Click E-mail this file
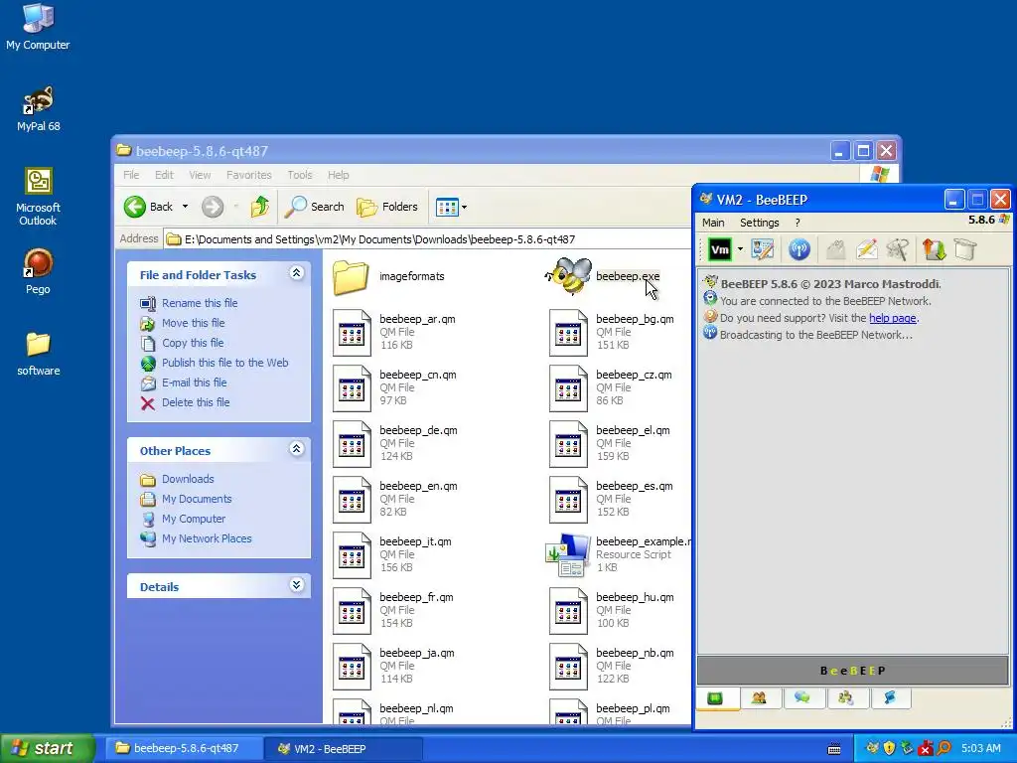Image resolution: width=1017 pixels, height=763 pixels. click(194, 382)
